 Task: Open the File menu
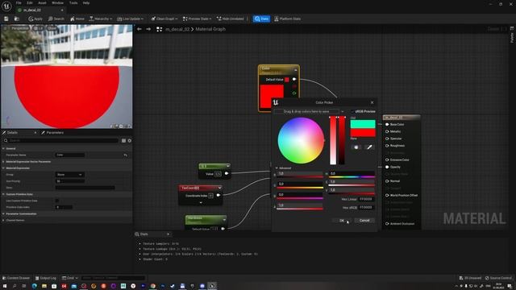(x=19, y=3)
